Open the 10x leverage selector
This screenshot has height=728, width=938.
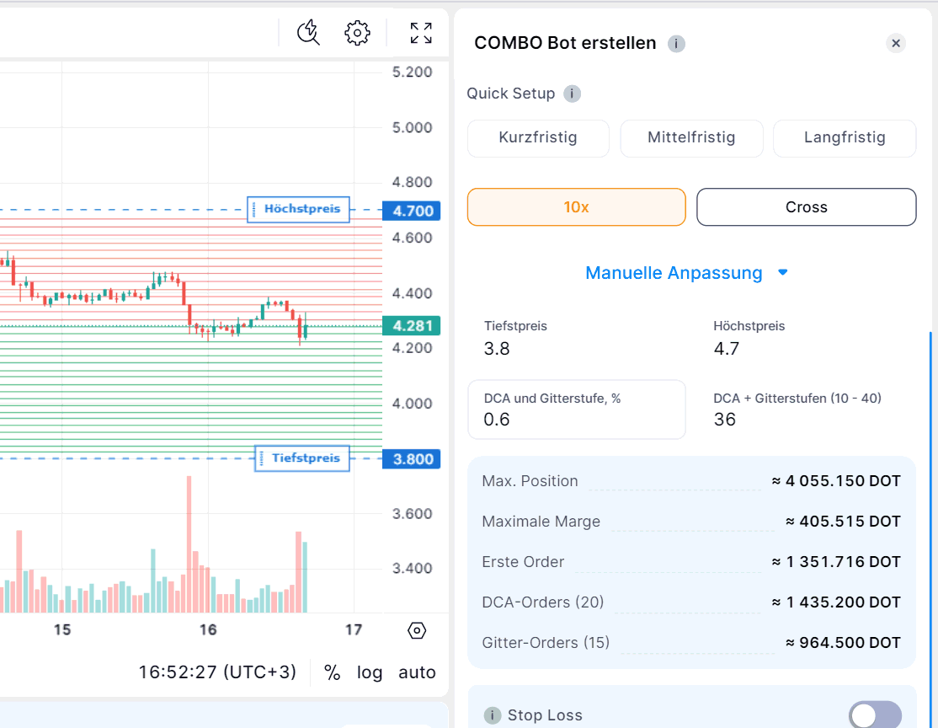(577, 207)
